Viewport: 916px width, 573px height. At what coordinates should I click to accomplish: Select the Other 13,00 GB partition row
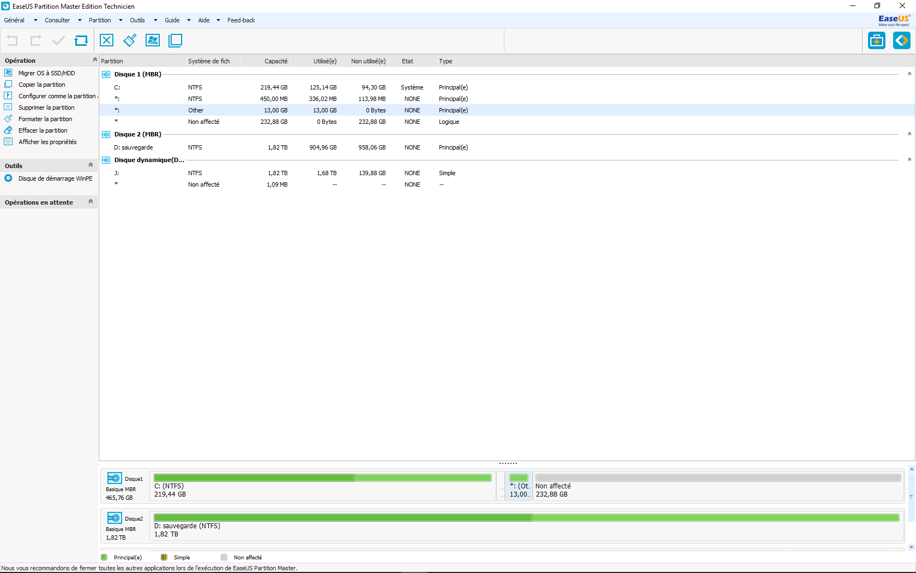pyautogui.click(x=507, y=110)
